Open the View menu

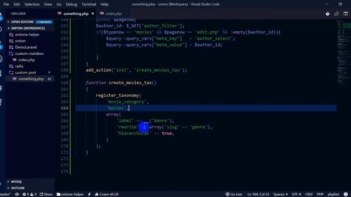click(x=48, y=4)
